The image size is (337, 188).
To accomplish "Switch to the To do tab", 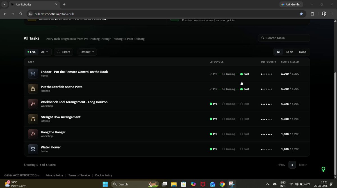I will coord(290,52).
